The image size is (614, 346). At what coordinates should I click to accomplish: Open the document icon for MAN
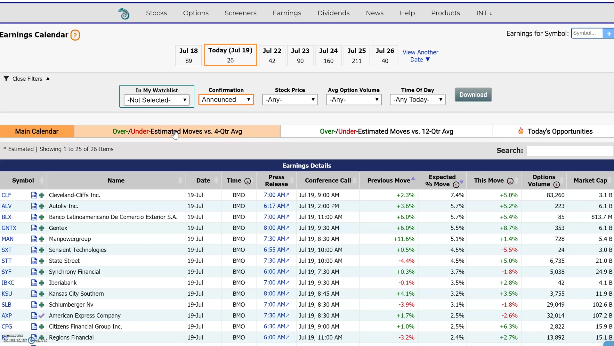[34, 239]
